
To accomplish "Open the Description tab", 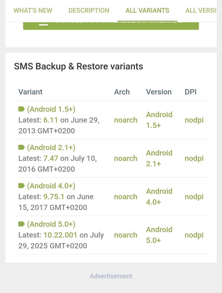I will pos(89,11).
